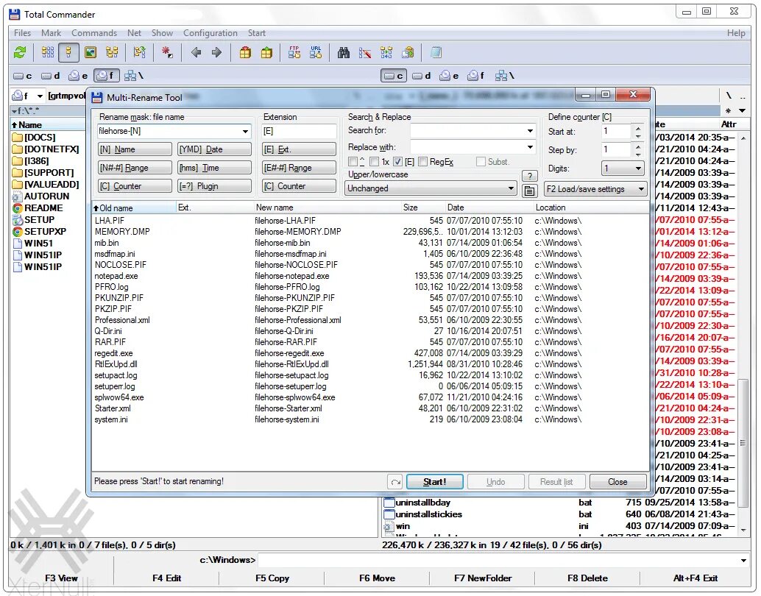Expand the command line history dropdown
This screenshot has height=596, width=761.
(x=743, y=561)
